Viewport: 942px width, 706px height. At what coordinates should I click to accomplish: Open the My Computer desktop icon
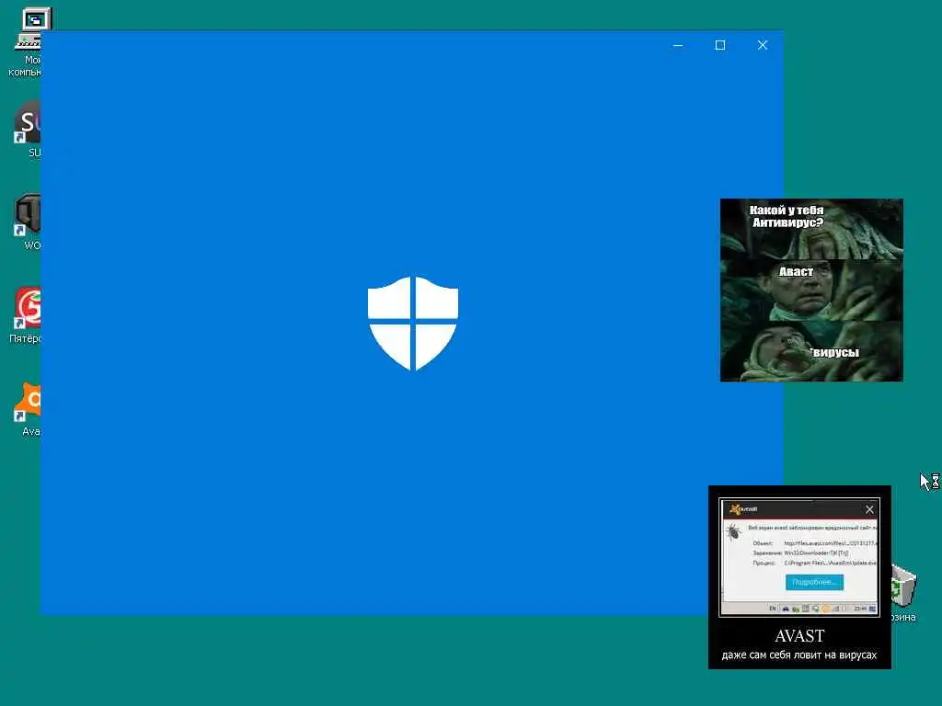pos(29,39)
